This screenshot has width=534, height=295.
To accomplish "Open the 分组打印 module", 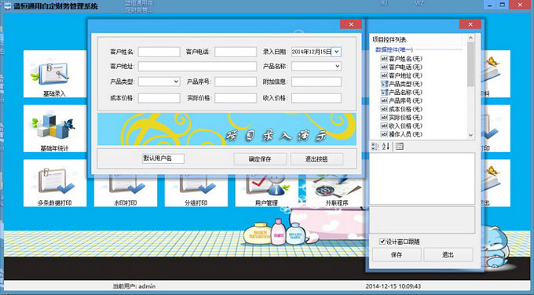I will (196, 191).
